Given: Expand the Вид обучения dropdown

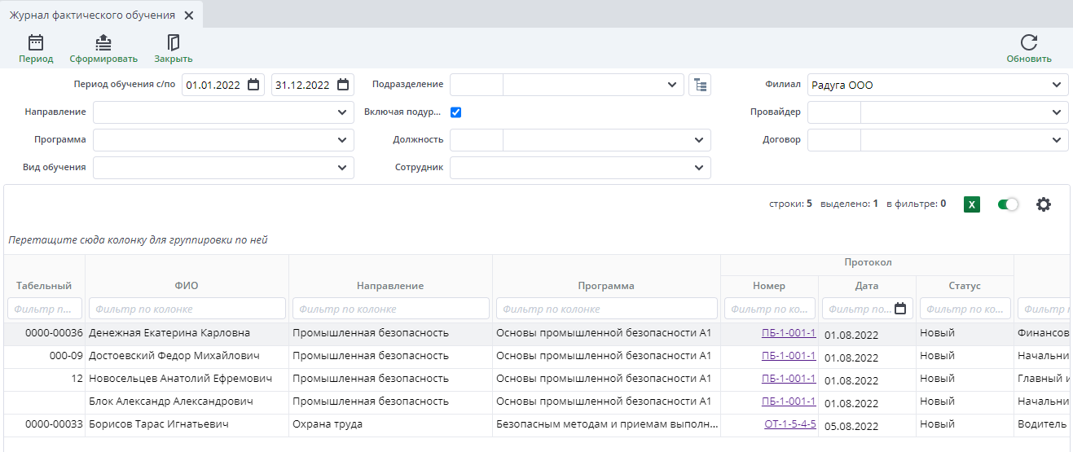Looking at the screenshot, I should pos(341,168).
